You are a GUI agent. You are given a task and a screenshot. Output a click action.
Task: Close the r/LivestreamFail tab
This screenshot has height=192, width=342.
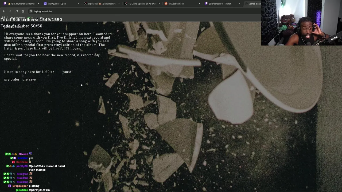199,4
